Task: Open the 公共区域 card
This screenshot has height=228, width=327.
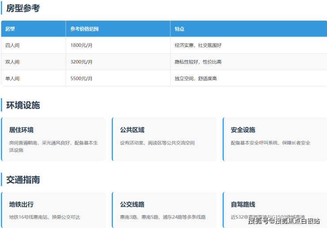Action: tap(164, 139)
